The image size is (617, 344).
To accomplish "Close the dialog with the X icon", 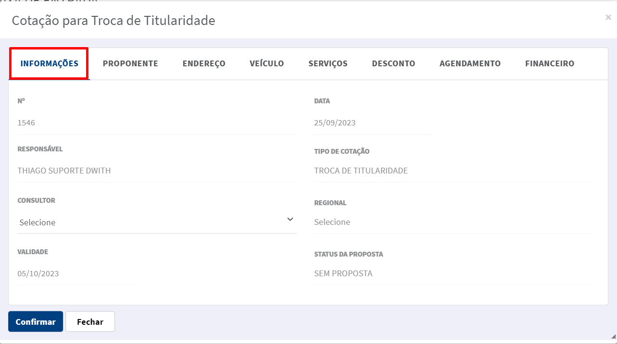I will 608,18.
